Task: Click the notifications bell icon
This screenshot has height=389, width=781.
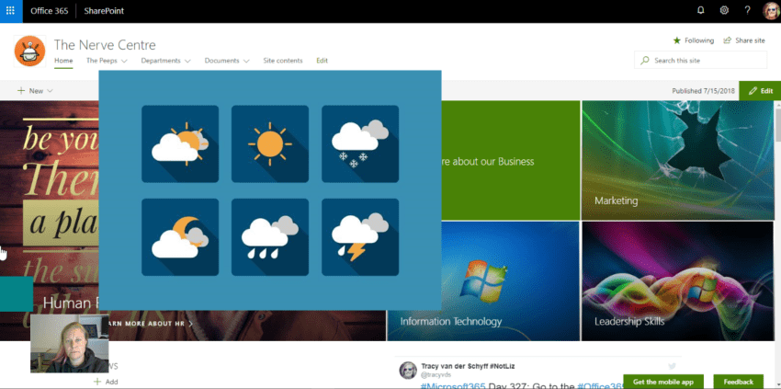Action: (x=701, y=11)
